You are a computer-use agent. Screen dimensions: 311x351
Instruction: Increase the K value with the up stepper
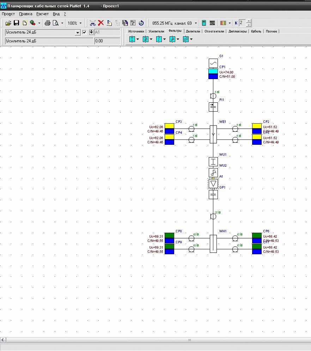[x=249, y=21]
